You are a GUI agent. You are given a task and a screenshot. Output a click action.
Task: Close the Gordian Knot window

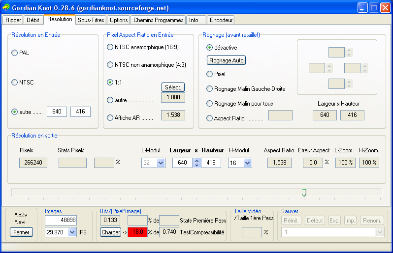385,8
